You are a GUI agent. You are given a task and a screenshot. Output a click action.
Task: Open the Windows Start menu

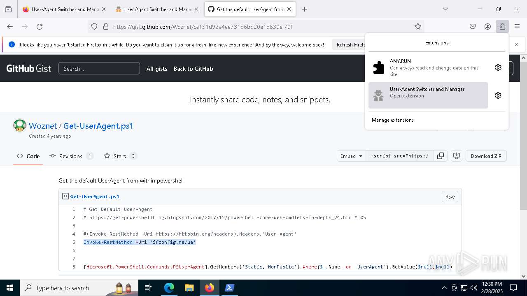[x=10, y=288]
